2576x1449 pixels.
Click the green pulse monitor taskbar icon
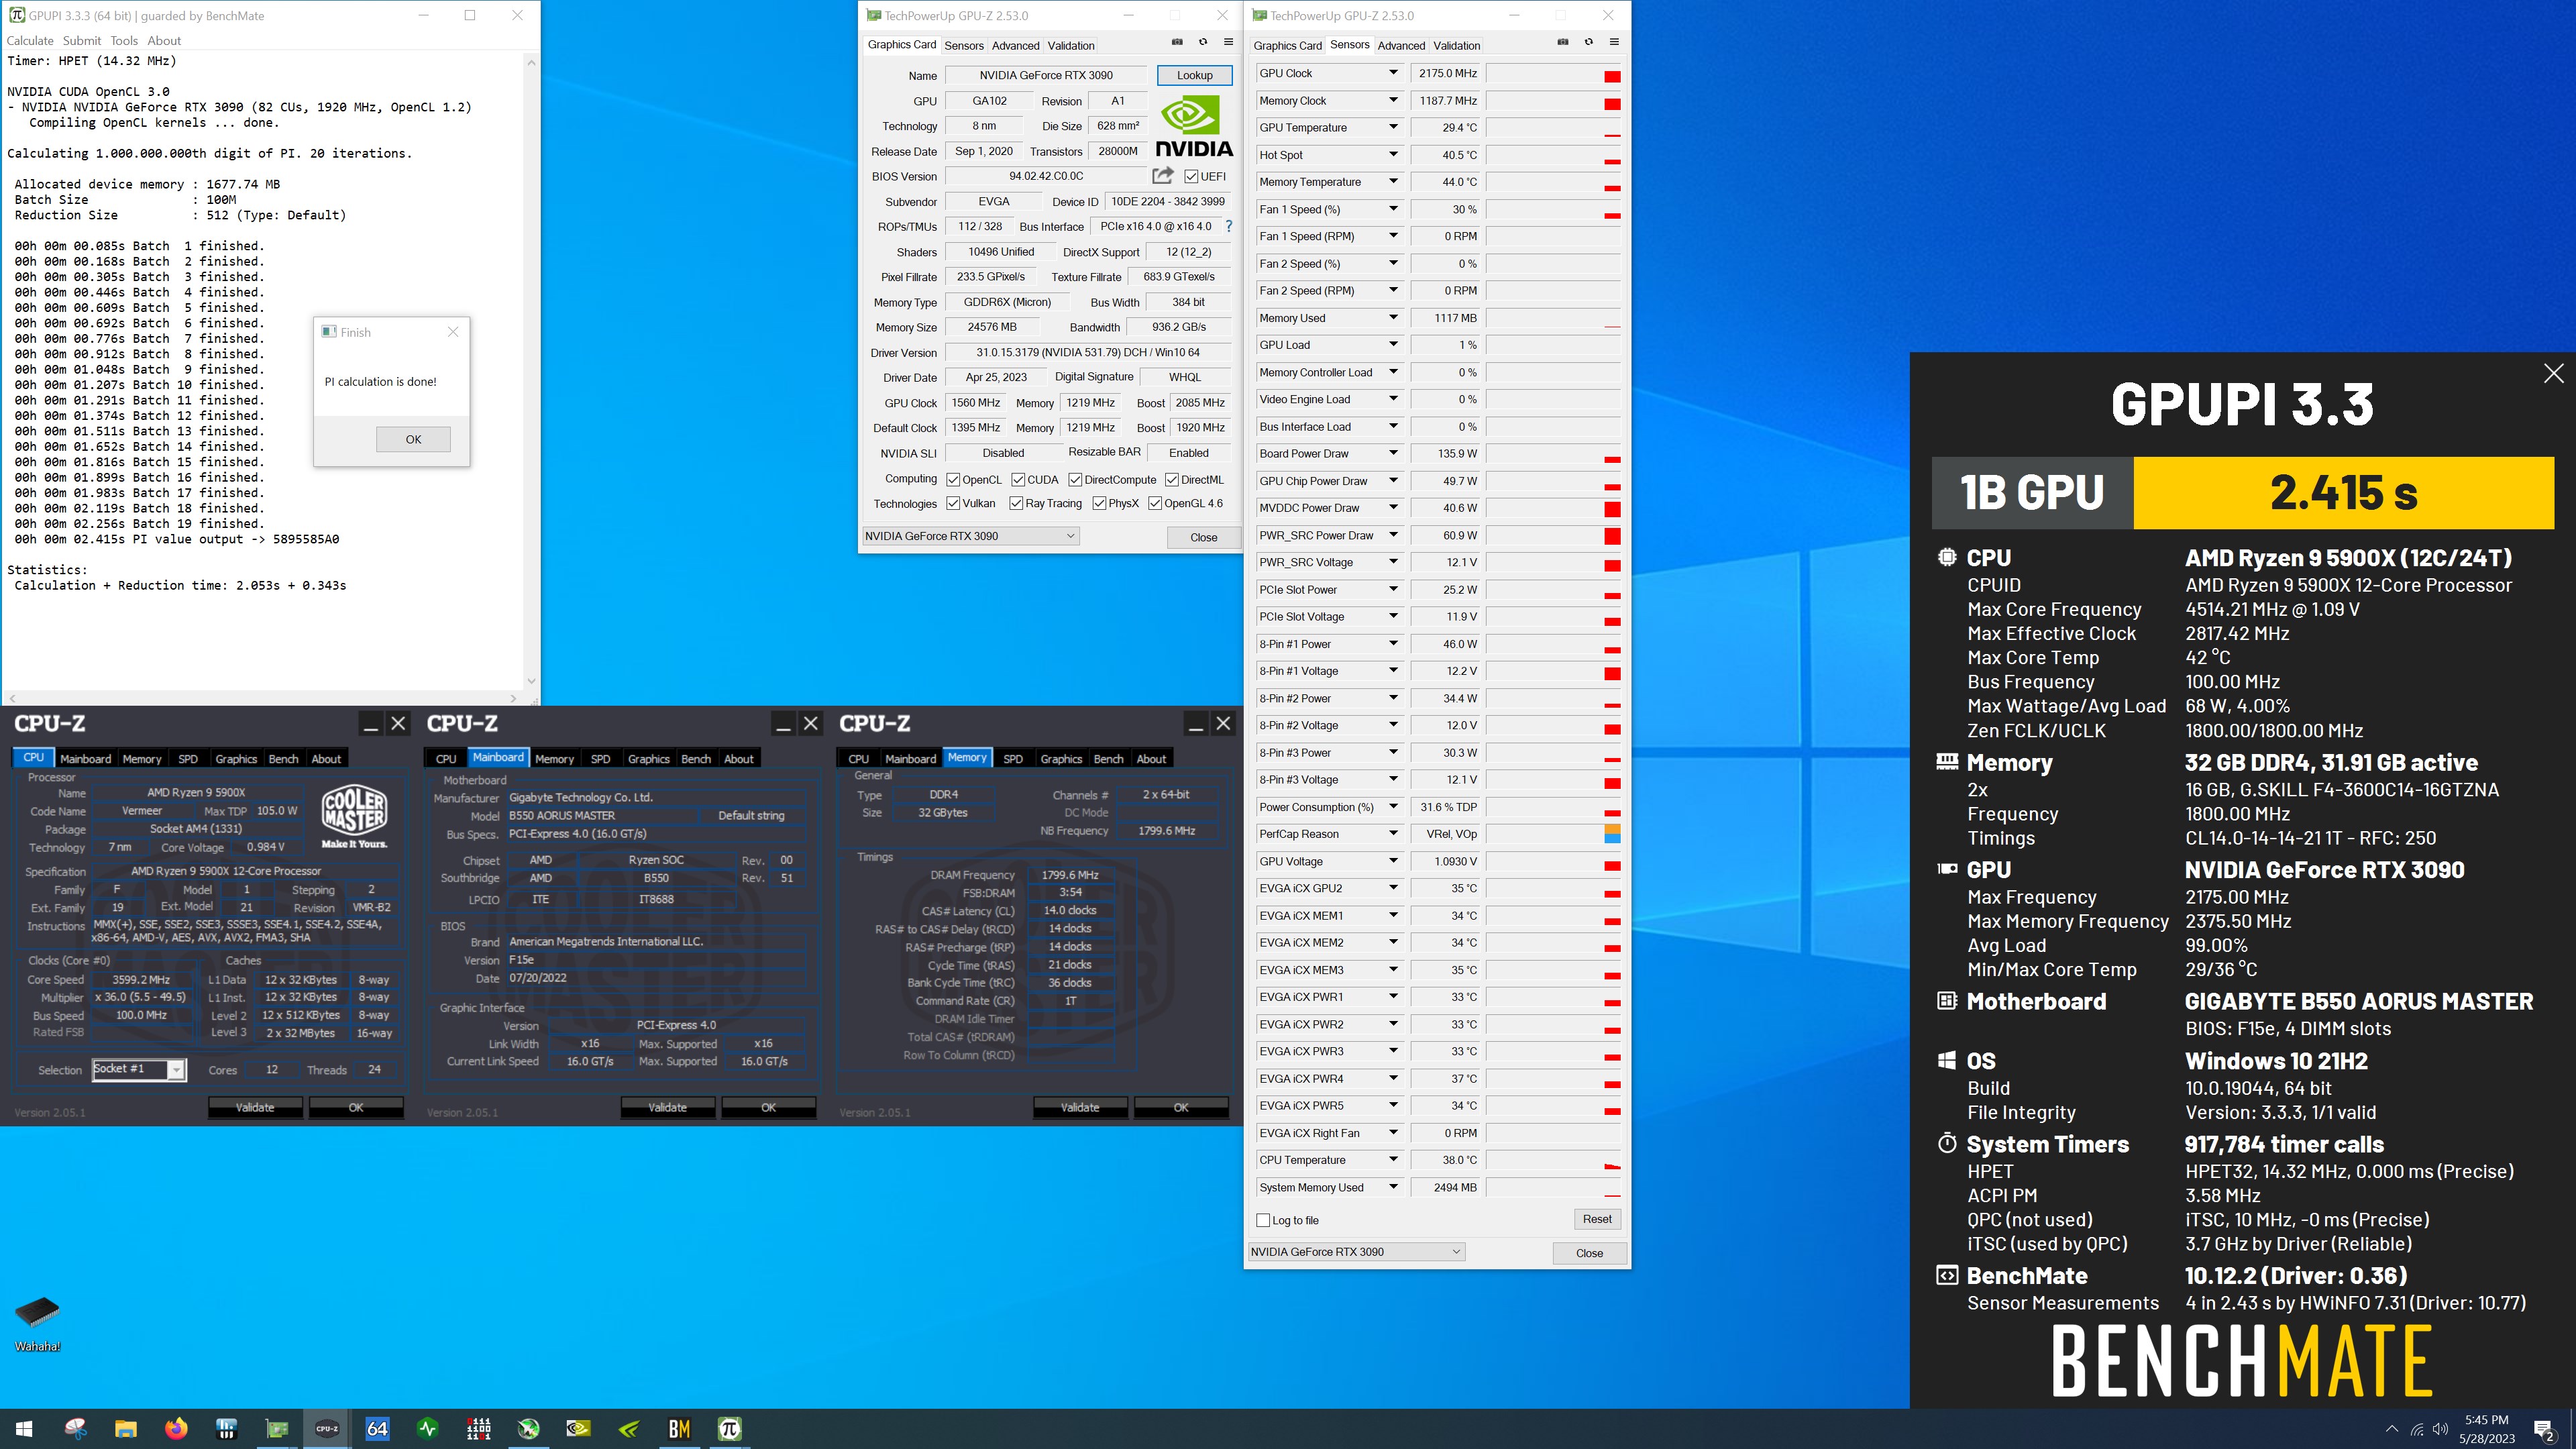(x=428, y=1428)
